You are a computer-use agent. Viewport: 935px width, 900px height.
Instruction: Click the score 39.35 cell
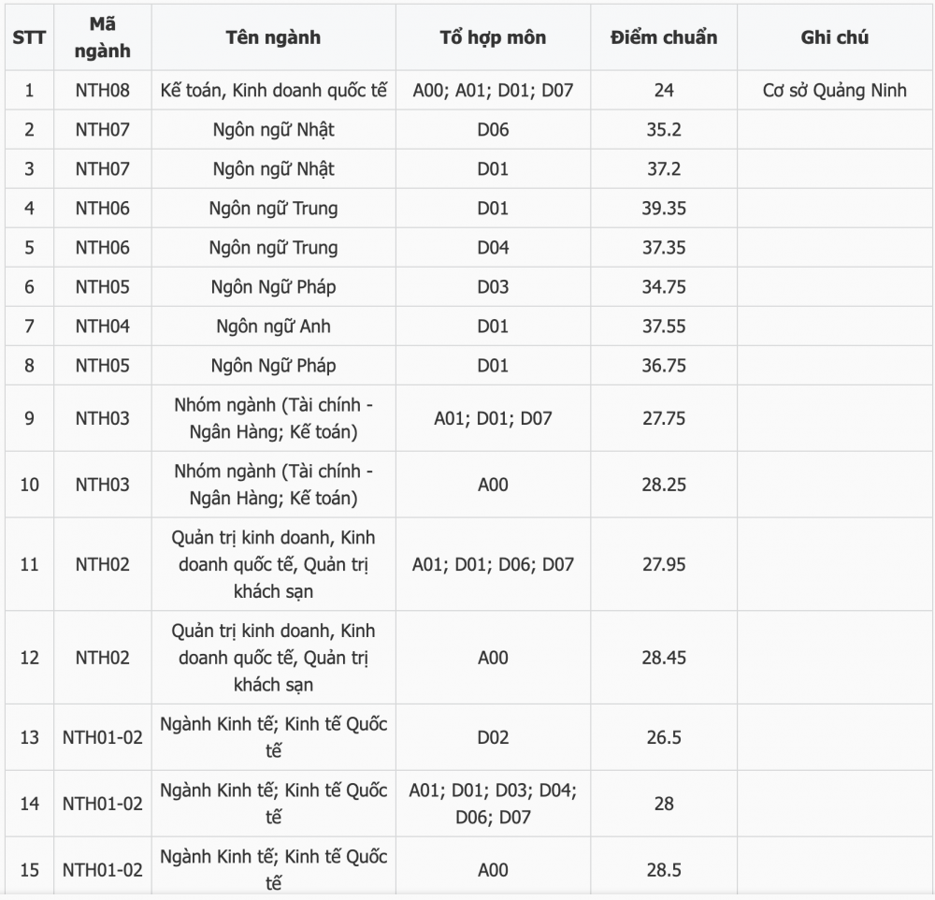pyautogui.click(x=664, y=209)
